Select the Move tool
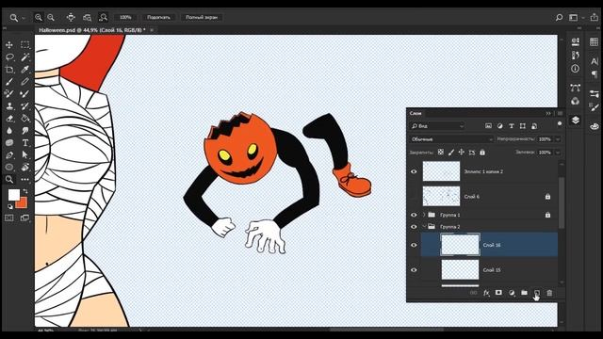 tap(9, 45)
